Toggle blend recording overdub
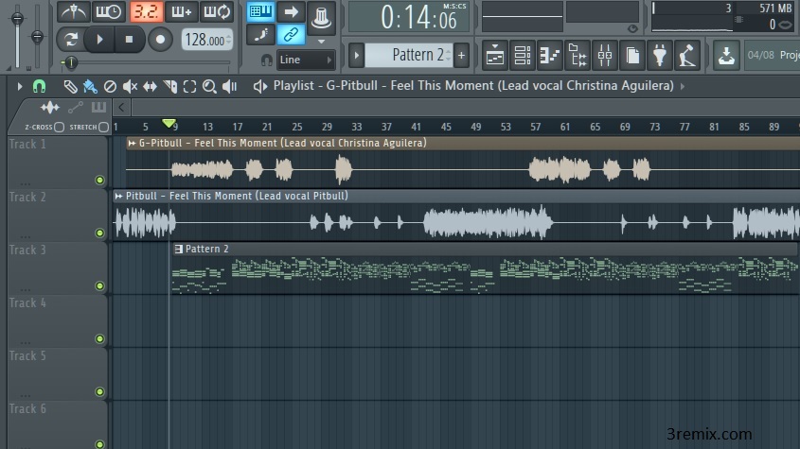The height and width of the screenshot is (449, 800). (181, 11)
